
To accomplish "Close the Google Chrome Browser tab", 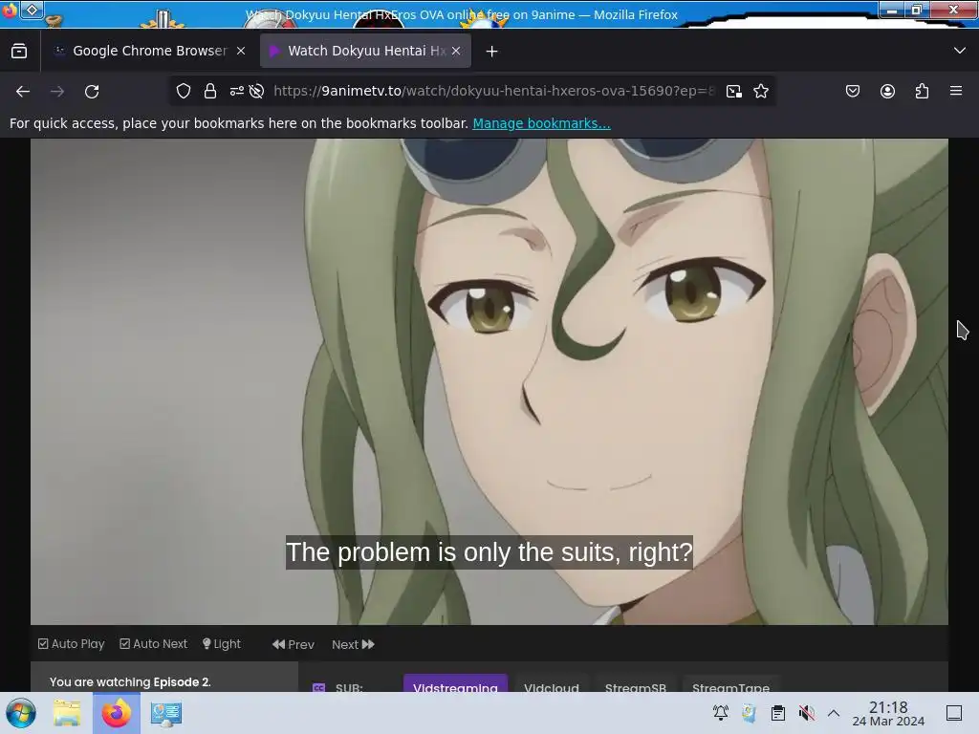I will point(241,52).
